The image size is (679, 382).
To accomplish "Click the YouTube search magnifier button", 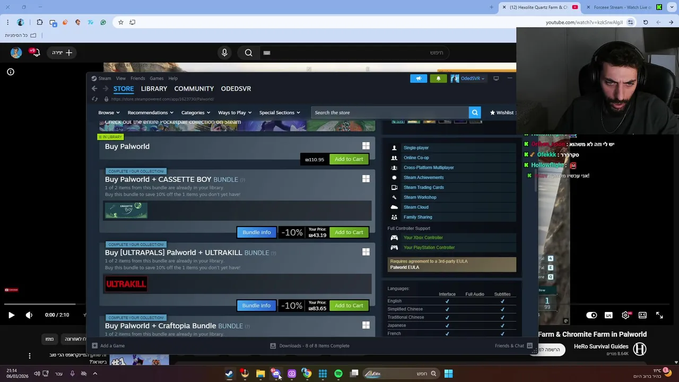I will pyautogui.click(x=248, y=53).
